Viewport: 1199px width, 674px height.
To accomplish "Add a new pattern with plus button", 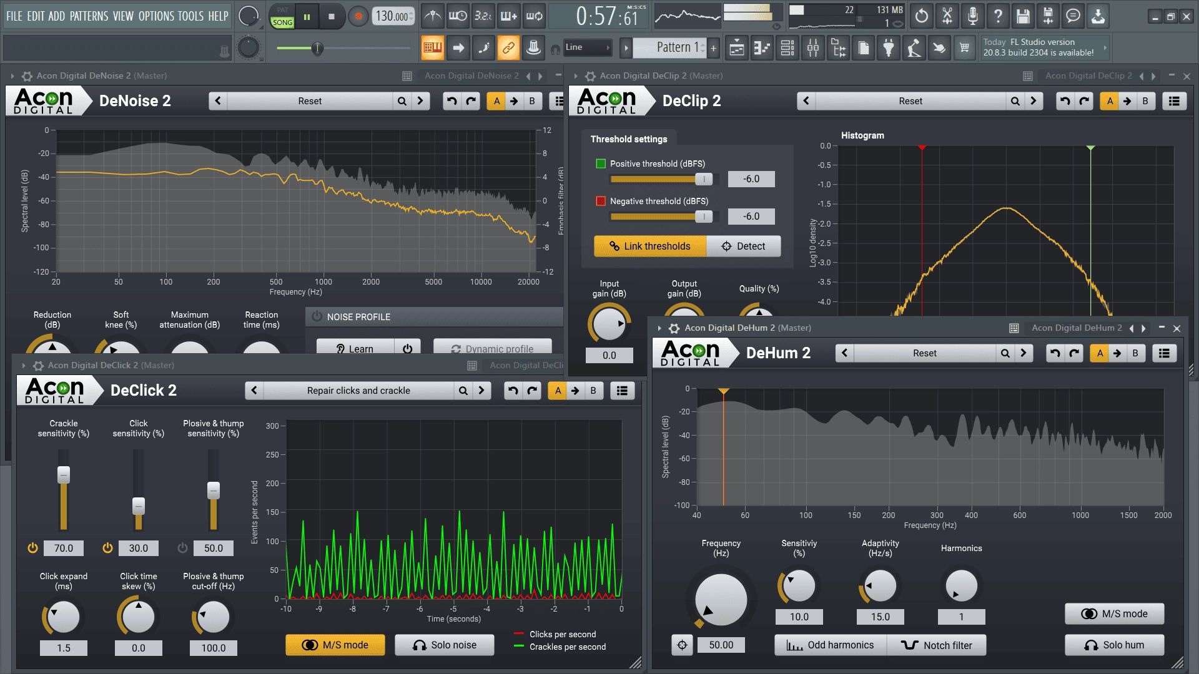I will [713, 47].
